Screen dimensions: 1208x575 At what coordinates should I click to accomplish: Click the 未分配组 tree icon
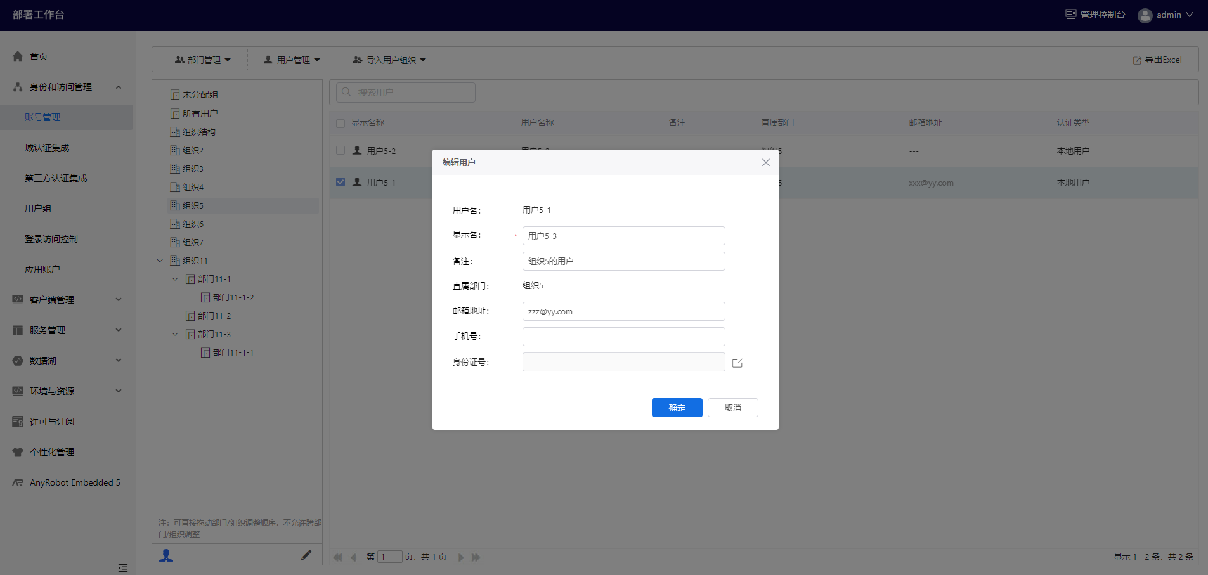(175, 94)
